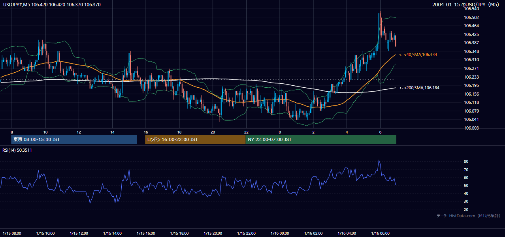Click RSI scale level 80
Viewport: 505px width, 237px height.
[466, 162]
